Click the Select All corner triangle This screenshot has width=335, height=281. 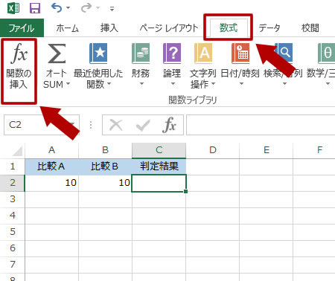17,151
